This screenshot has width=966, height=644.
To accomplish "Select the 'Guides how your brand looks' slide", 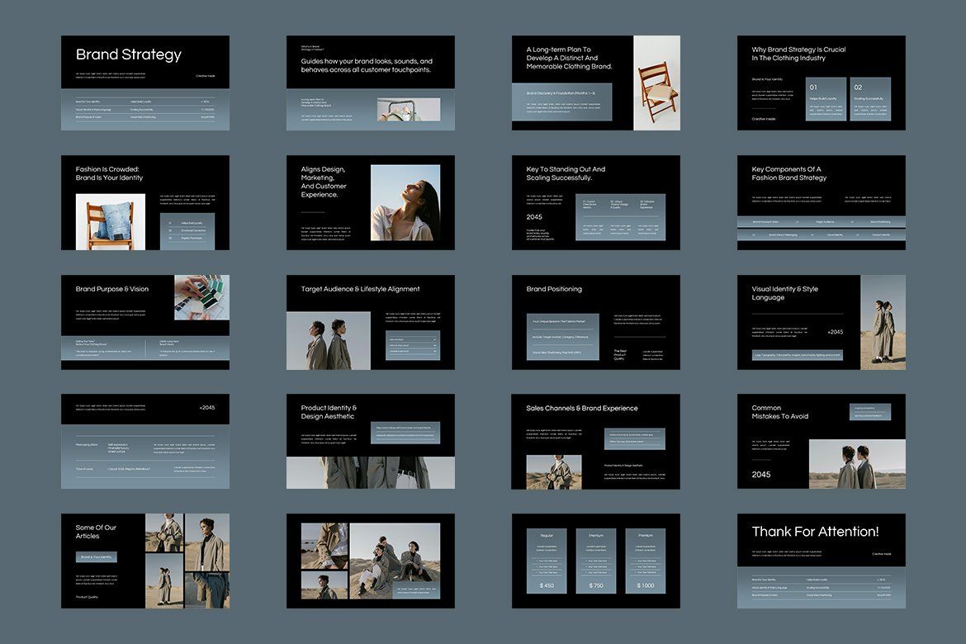I will click(x=370, y=83).
